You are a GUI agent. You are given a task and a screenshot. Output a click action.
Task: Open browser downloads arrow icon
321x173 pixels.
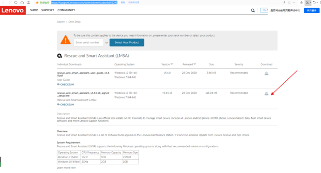click(302, 2)
